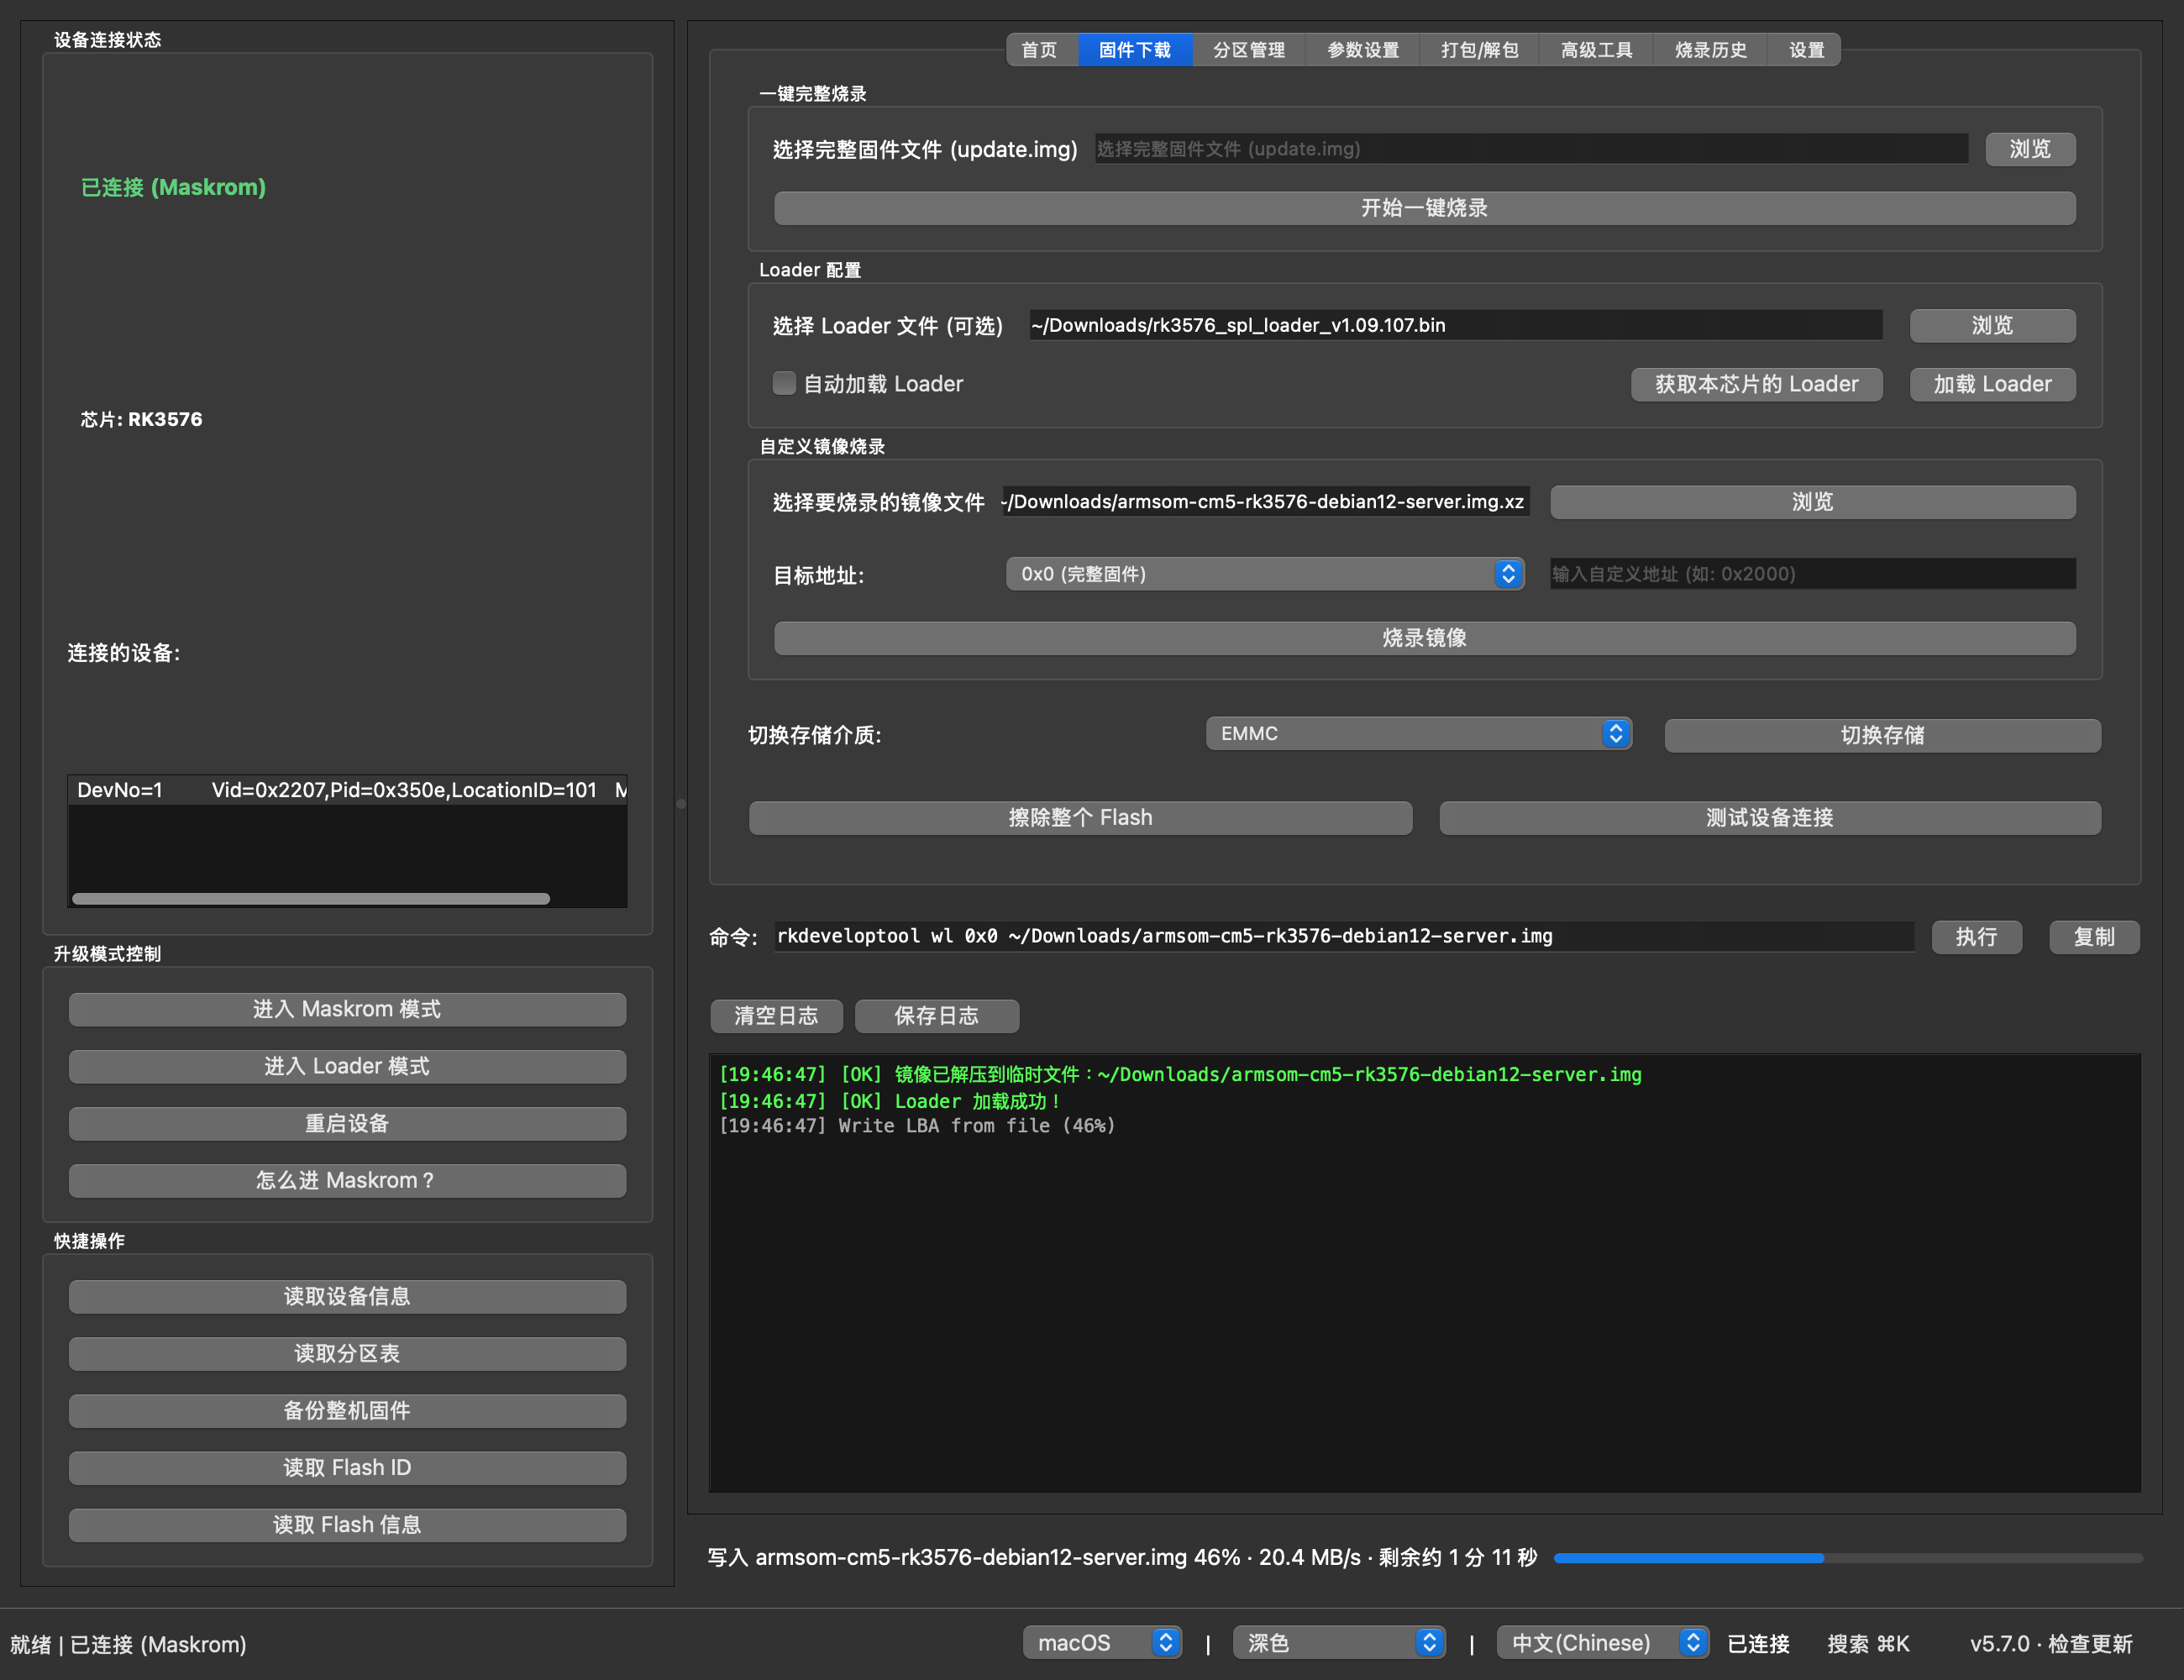Open the 中文(Chinese) language dropdown
The image size is (2184, 1680).
pyautogui.click(x=1603, y=1643)
